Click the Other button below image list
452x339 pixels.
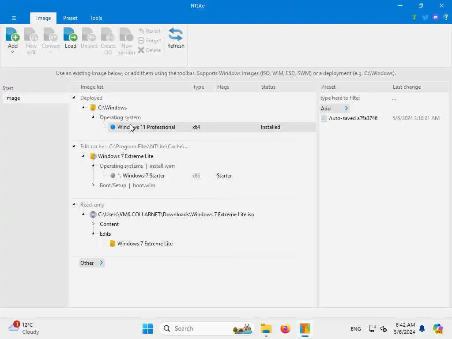92,263
